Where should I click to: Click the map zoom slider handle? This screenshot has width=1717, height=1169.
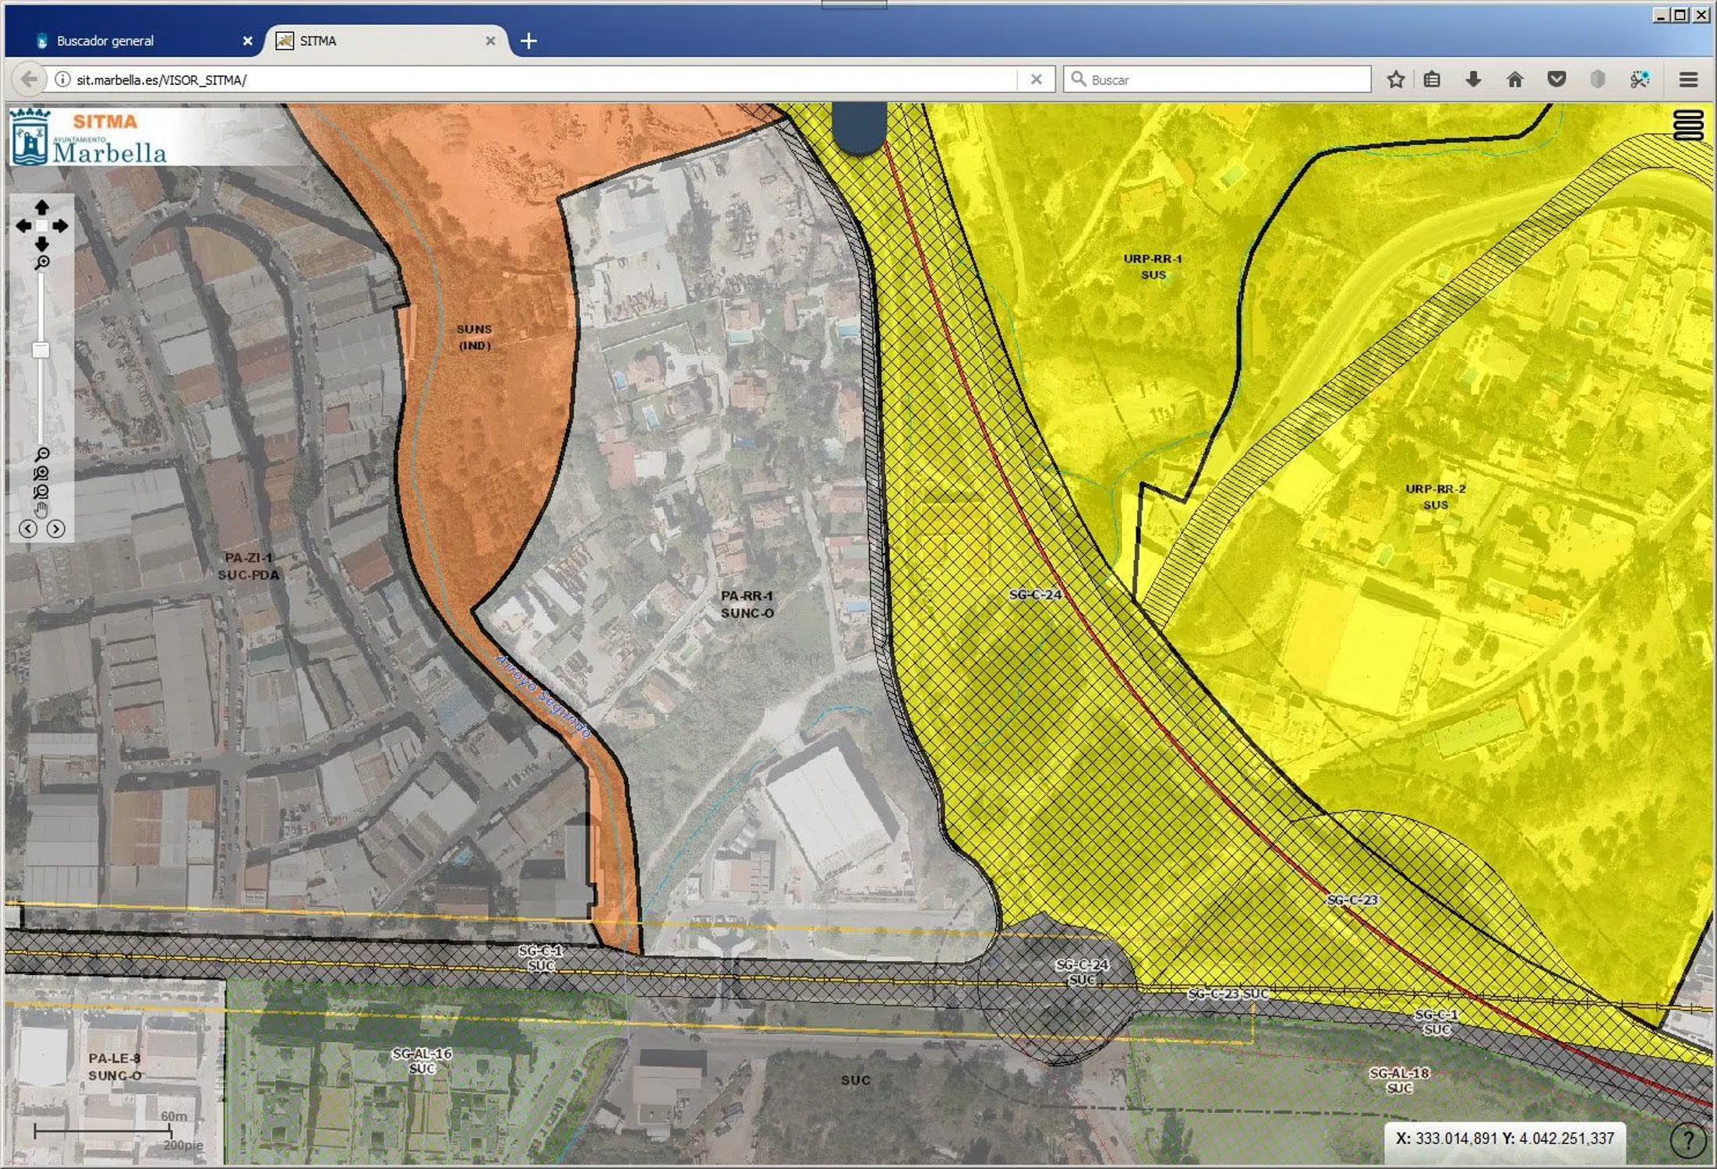41,350
